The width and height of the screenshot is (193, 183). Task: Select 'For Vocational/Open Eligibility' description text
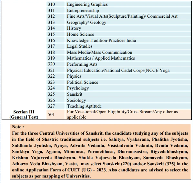122,114
